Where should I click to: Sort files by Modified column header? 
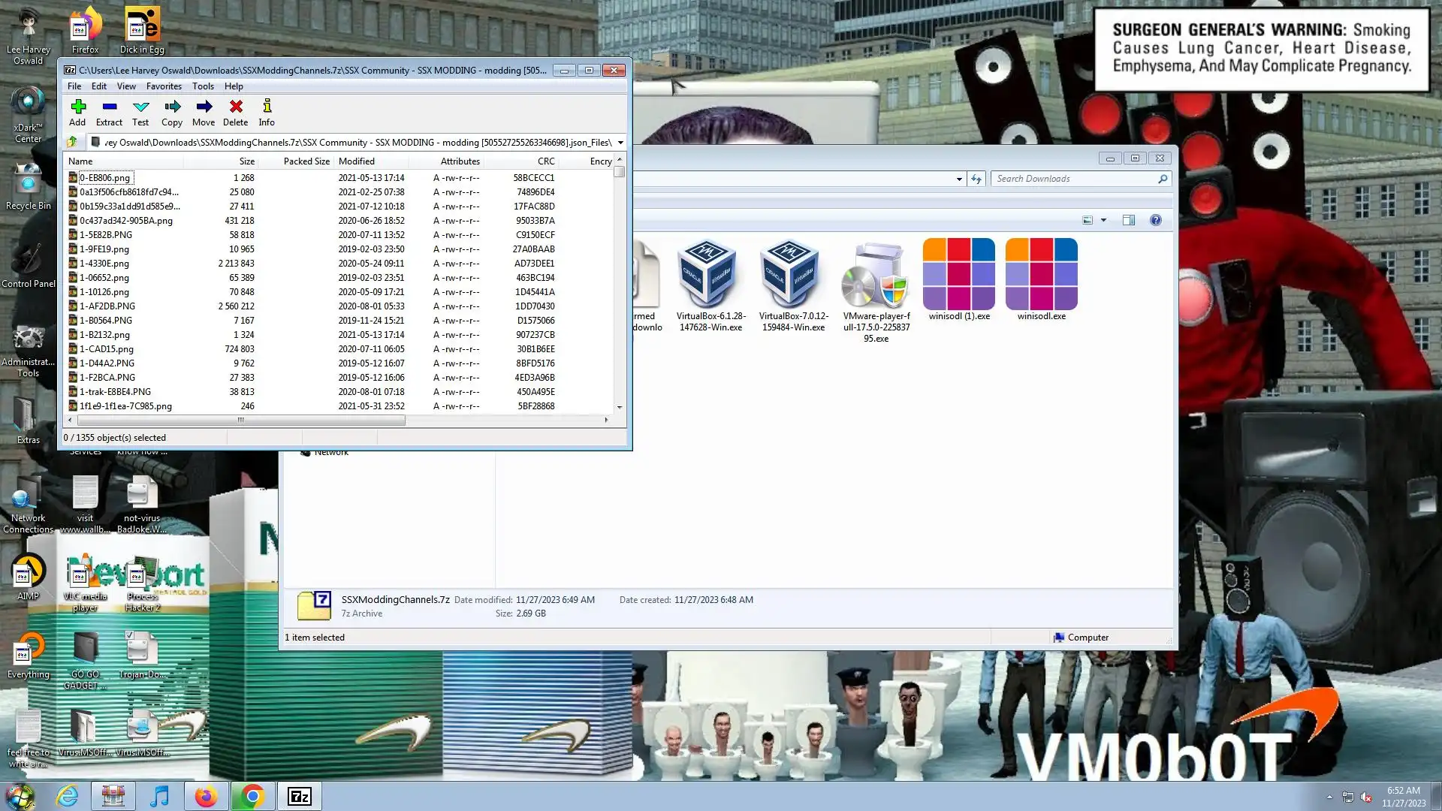(x=356, y=161)
